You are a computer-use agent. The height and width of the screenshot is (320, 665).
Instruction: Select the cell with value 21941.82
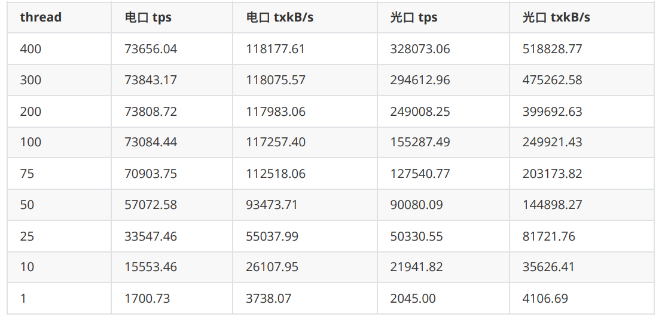(416, 267)
